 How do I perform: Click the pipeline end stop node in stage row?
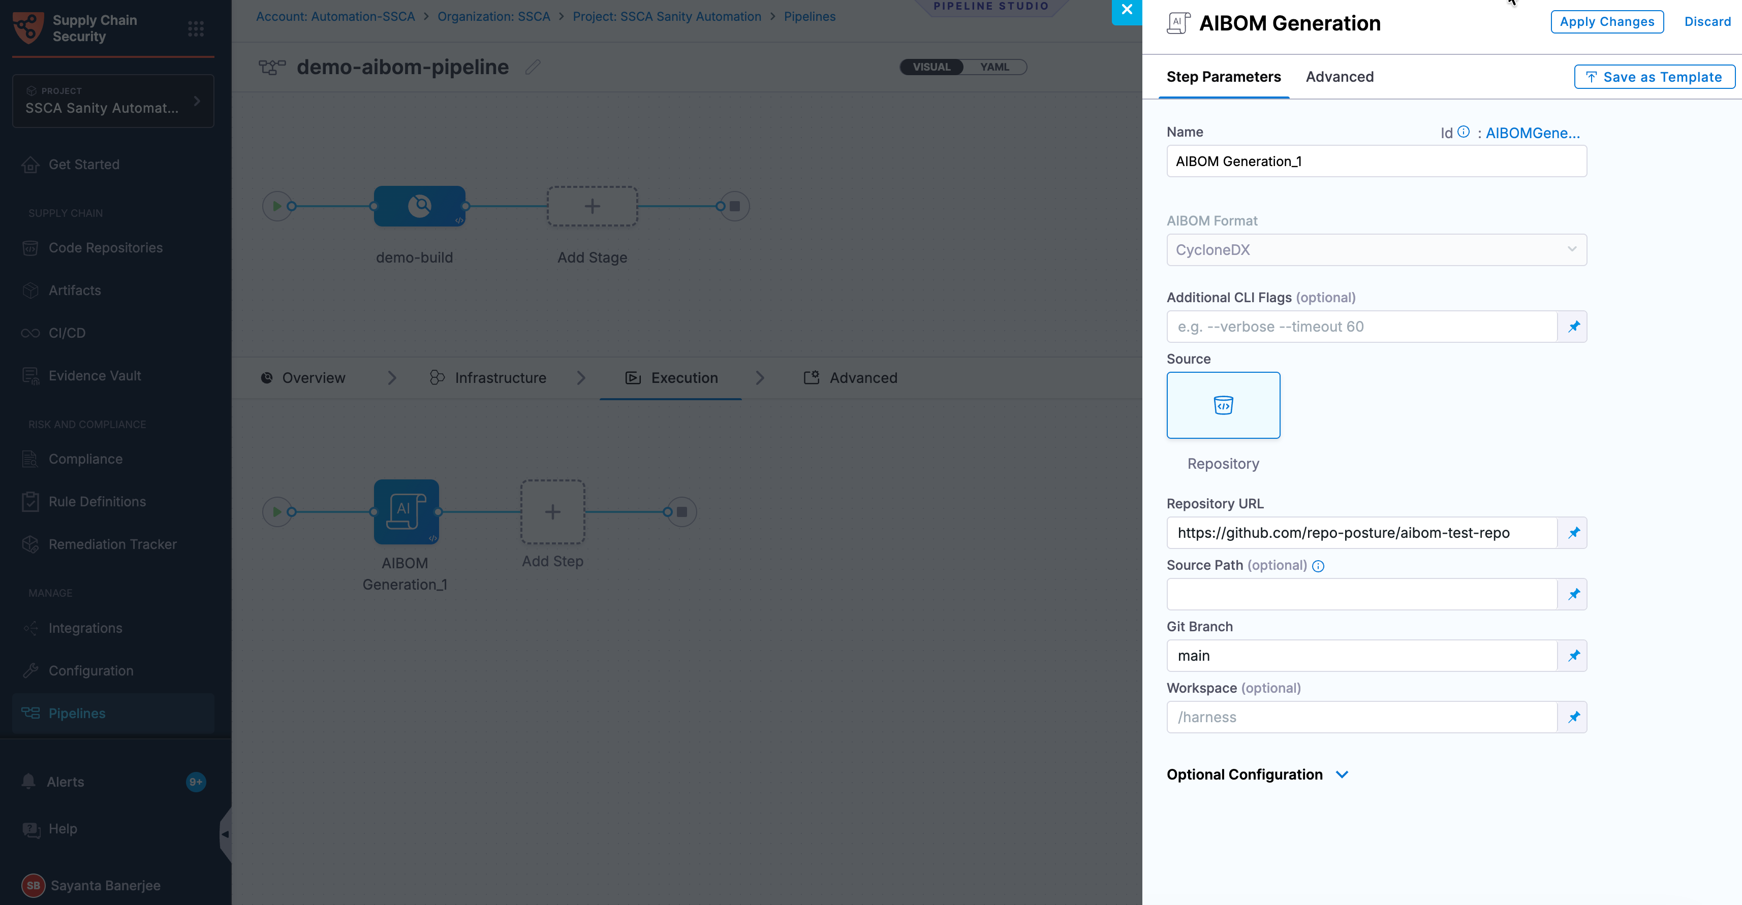tap(735, 206)
